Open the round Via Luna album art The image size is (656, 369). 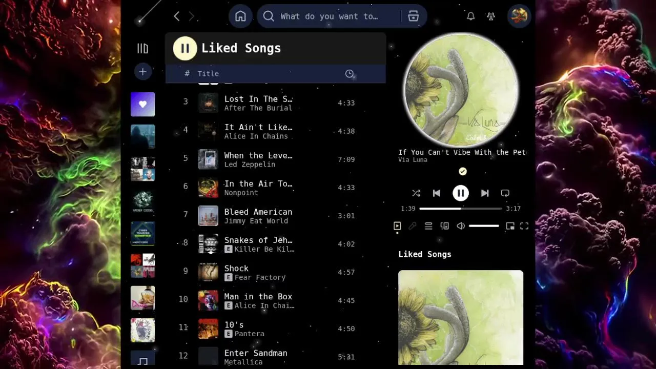461,91
